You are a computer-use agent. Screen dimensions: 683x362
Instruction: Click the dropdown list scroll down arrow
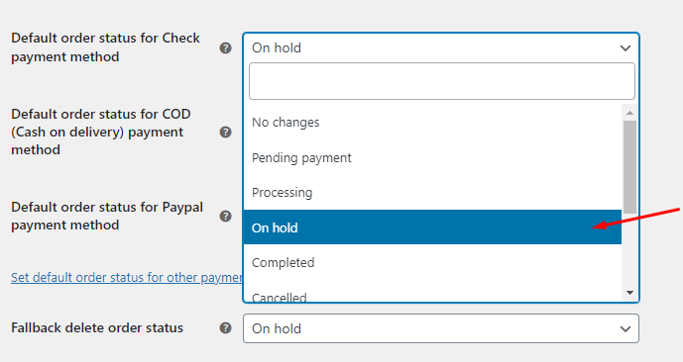coord(629,293)
